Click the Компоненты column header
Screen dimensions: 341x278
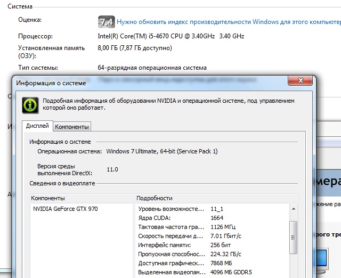click(x=83, y=198)
